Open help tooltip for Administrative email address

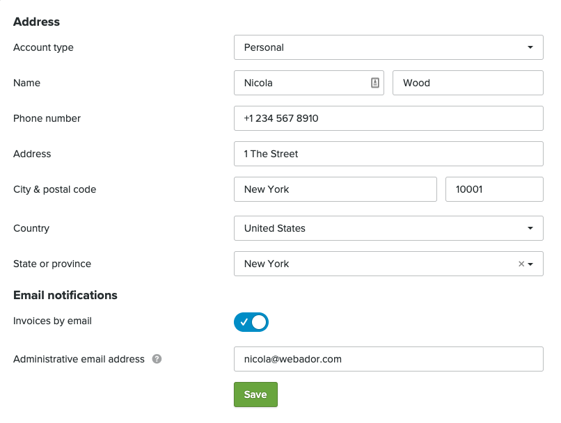pyautogui.click(x=157, y=360)
